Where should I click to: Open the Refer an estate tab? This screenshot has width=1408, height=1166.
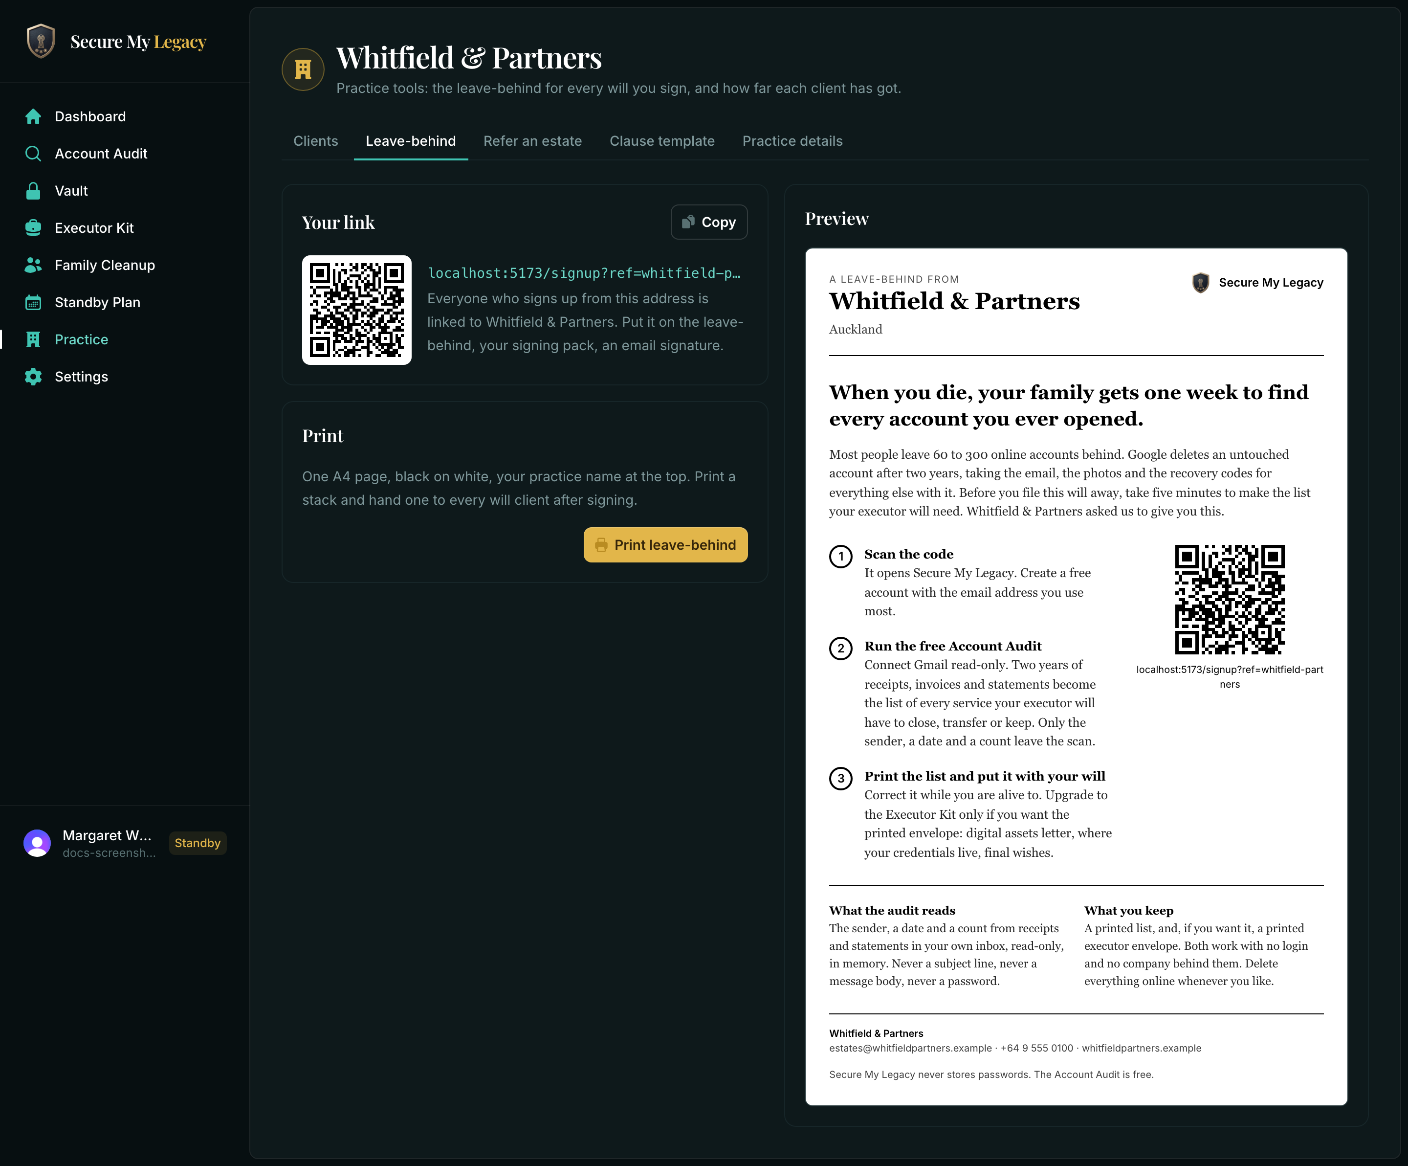point(532,141)
